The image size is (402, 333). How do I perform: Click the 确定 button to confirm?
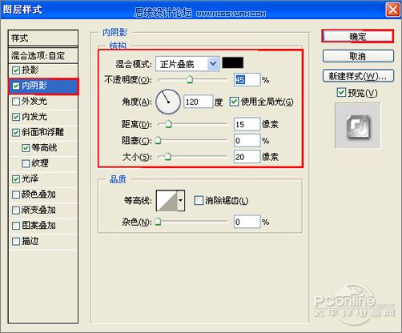[358, 36]
